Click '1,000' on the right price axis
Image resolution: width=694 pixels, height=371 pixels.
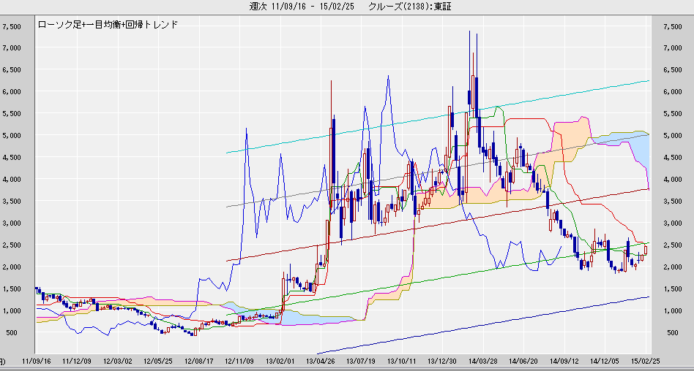pos(672,310)
